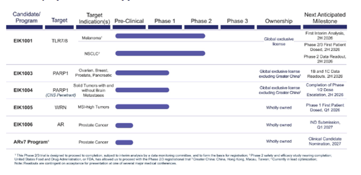Click the WRN target cell

(59, 107)
